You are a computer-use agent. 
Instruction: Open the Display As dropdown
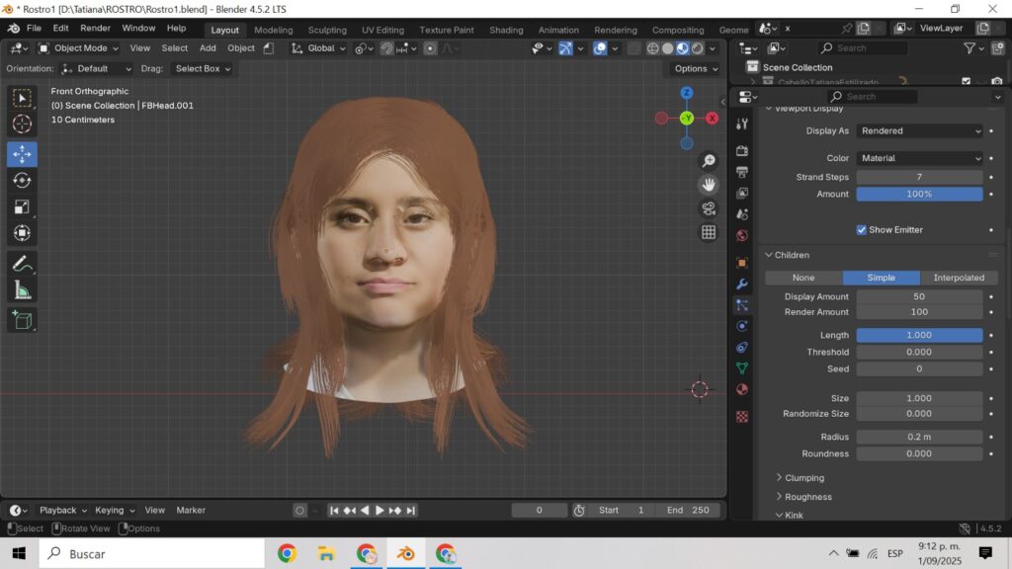919,130
